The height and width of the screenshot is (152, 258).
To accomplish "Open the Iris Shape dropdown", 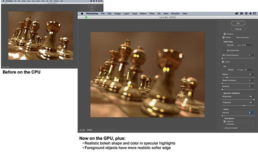I will click(245, 70).
